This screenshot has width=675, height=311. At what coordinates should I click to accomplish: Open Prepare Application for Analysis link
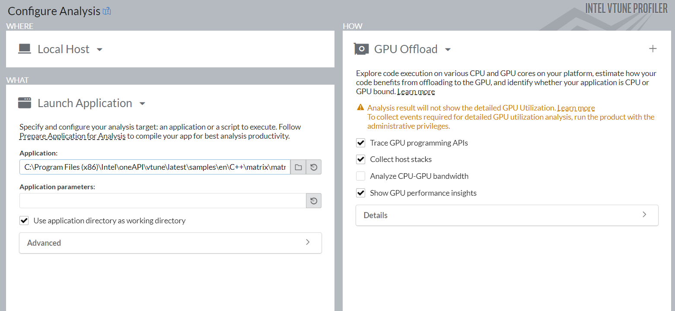(x=73, y=136)
